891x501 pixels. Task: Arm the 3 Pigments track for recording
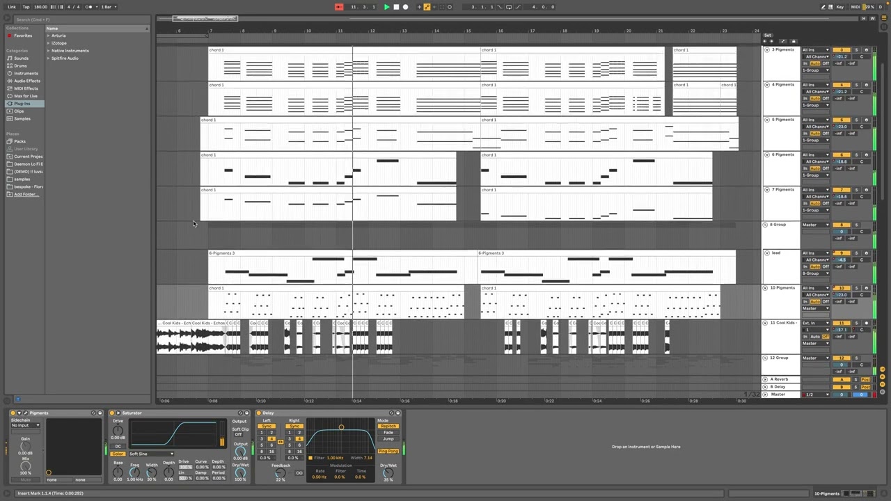point(867,50)
